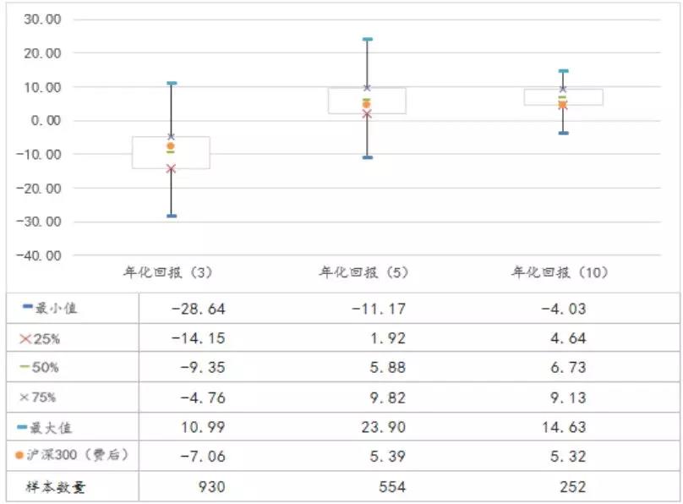683x504 pixels.
Task: Select the 样本数量 row label
Action: click(x=60, y=486)
